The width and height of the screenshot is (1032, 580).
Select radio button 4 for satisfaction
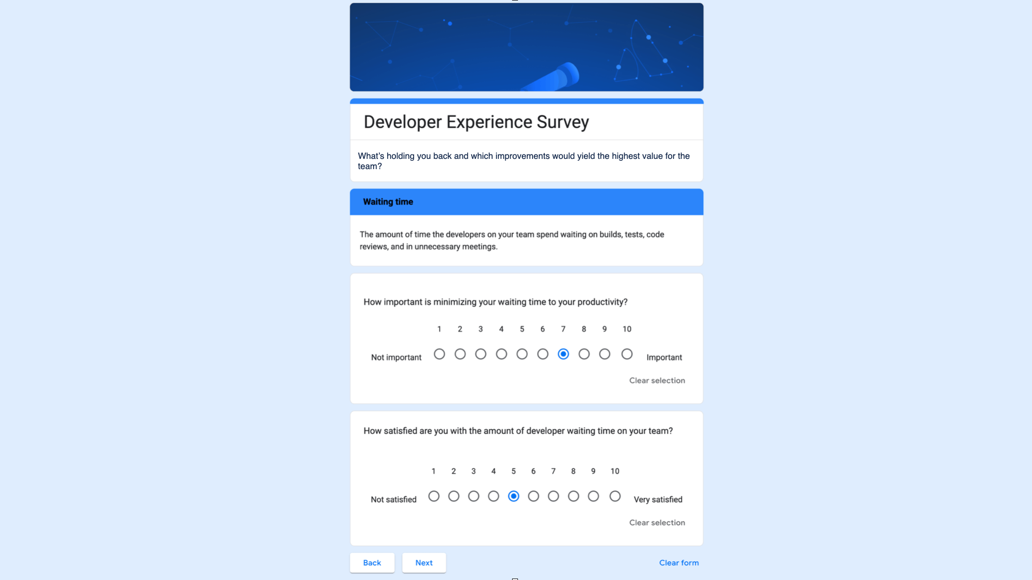(493, 496)
